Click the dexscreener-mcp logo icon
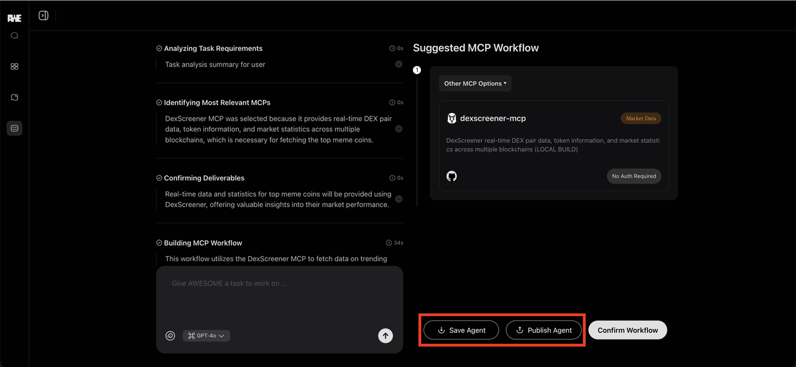Image resolution: width=796 pixels, height=367 pixels. [452, 118]
